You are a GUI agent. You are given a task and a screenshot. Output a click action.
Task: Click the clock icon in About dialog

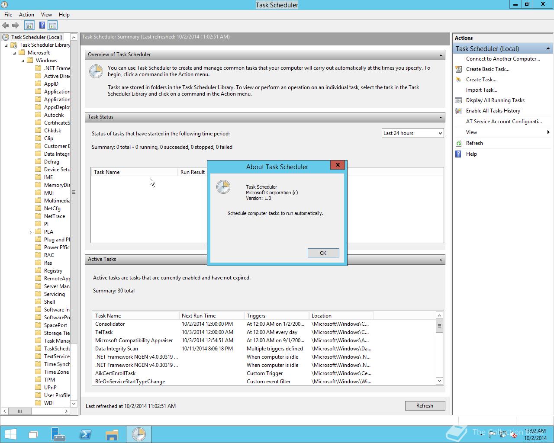223,187
